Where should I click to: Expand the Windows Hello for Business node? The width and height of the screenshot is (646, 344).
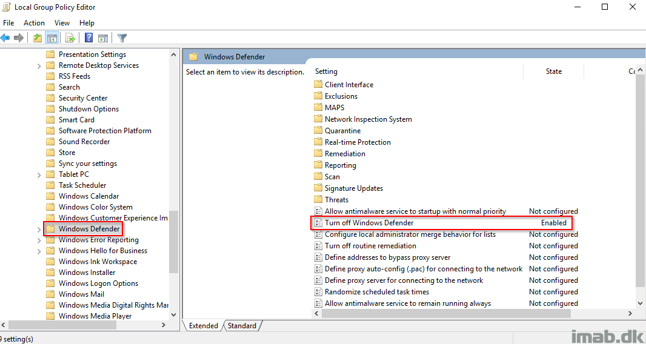point(39,251)
